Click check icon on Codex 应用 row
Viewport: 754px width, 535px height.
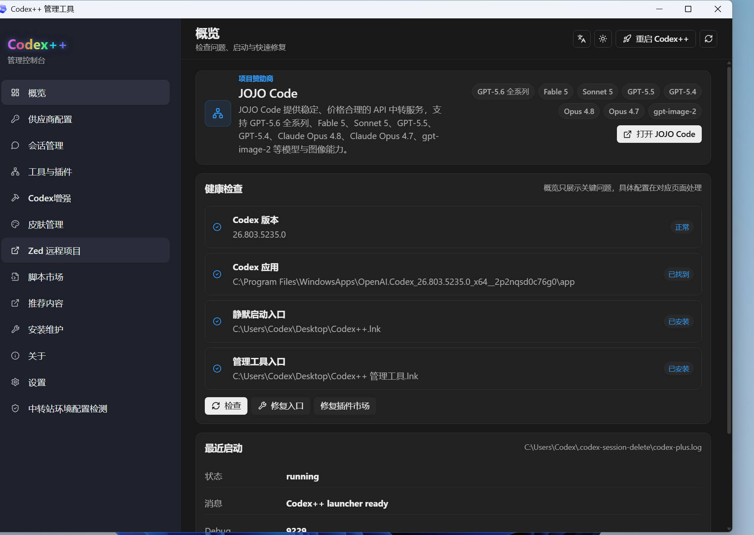click(x=217, y=274)
